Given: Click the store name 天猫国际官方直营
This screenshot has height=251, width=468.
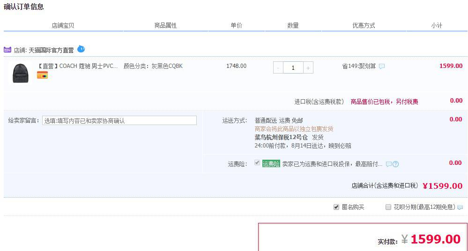Looking at the screenshot, I should tap(51, 50).
